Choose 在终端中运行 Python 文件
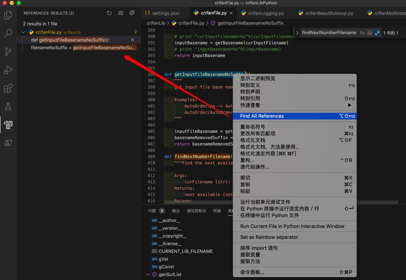406x280 pixels. coord(295,215)
